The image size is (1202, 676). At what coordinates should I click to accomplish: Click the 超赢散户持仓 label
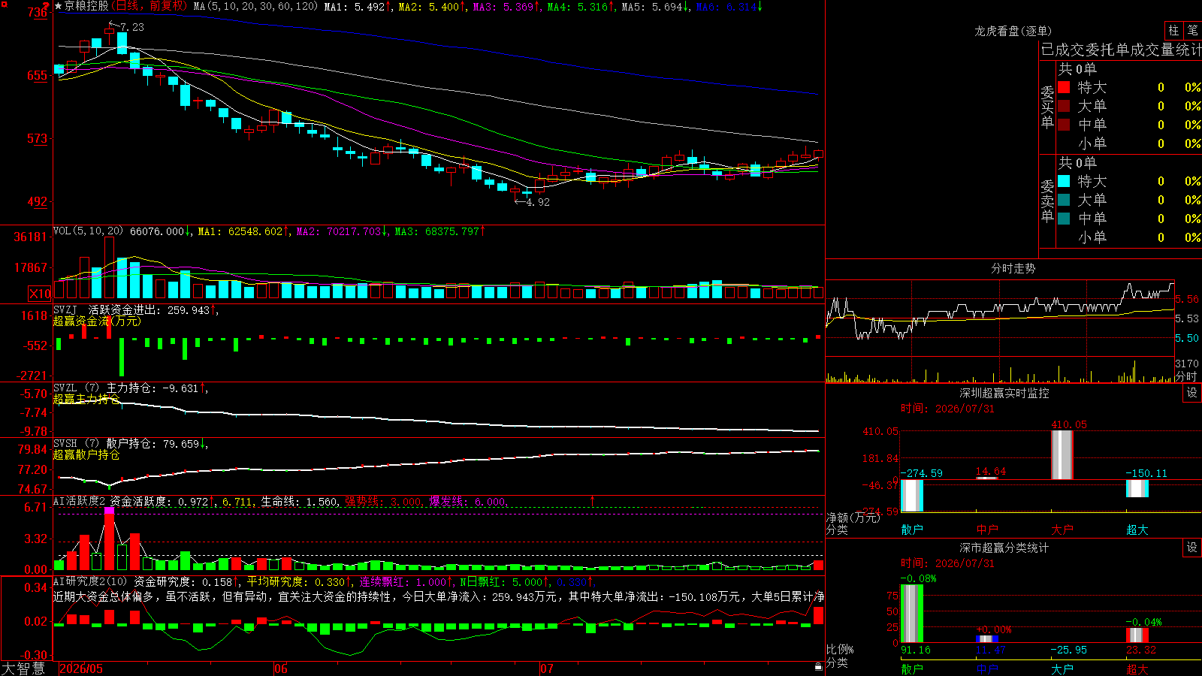[86, 454]
